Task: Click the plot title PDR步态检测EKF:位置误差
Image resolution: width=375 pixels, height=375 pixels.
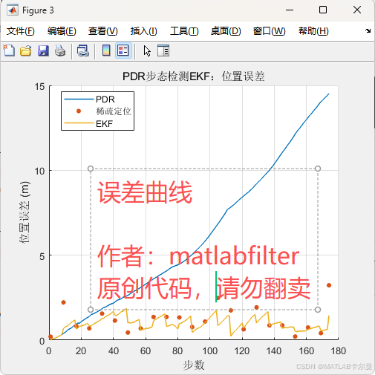Action: (194, 76)
